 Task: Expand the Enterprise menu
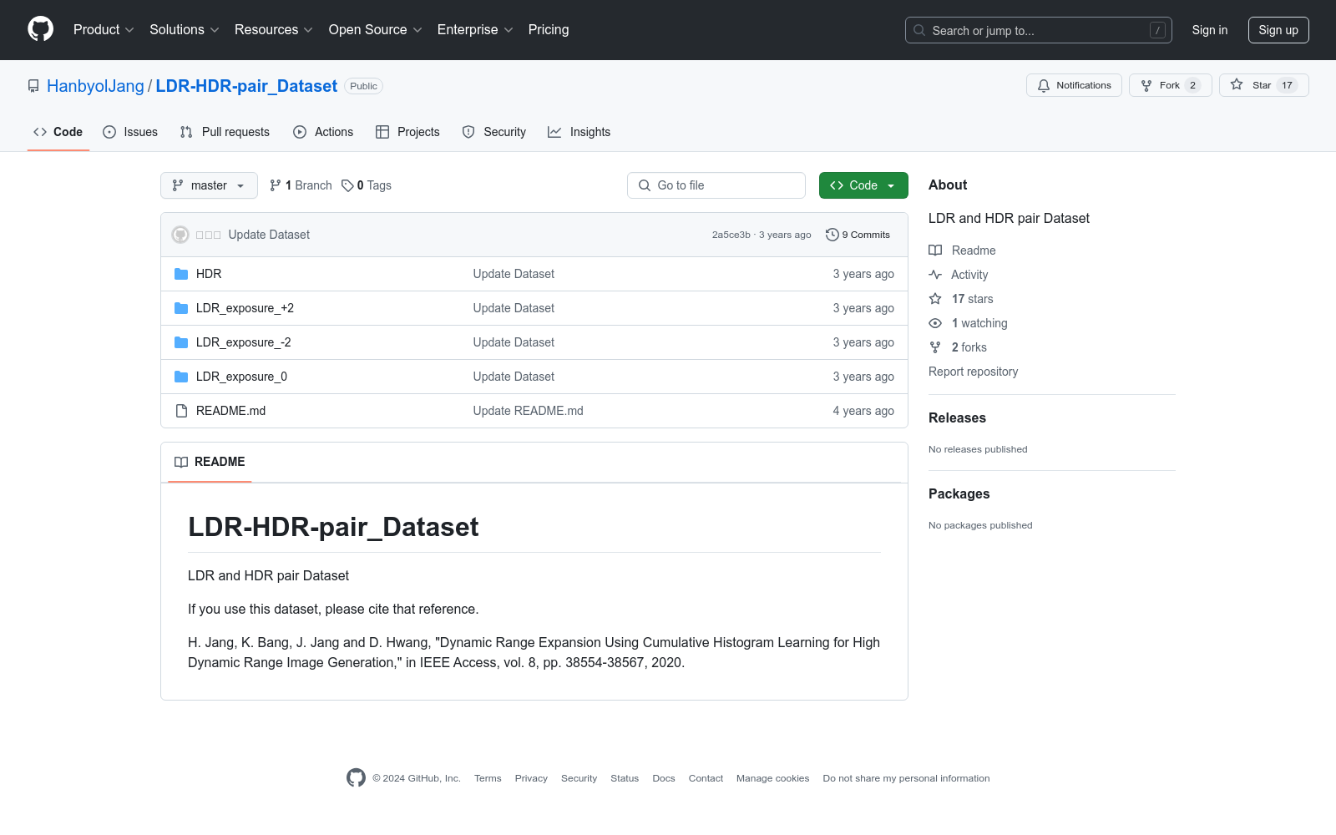[475, 30]
